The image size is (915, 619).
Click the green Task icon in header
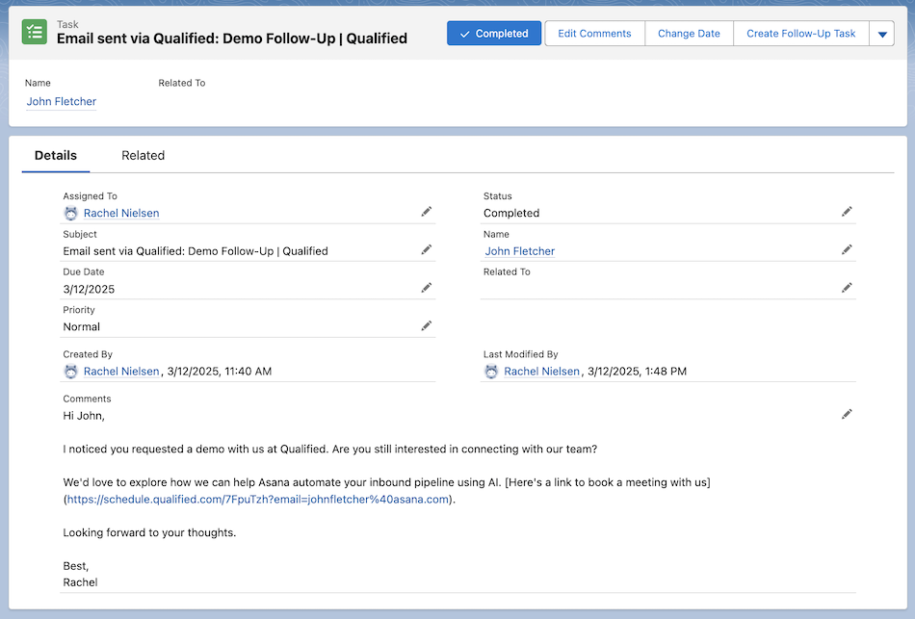tap(35, 32)
